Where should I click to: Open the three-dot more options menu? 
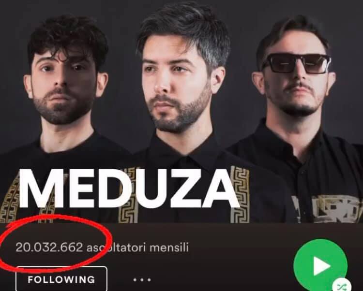point(142,280)
